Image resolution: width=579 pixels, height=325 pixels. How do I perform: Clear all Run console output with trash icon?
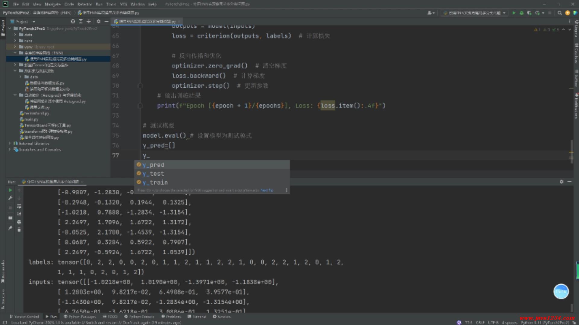pos(19,230)
